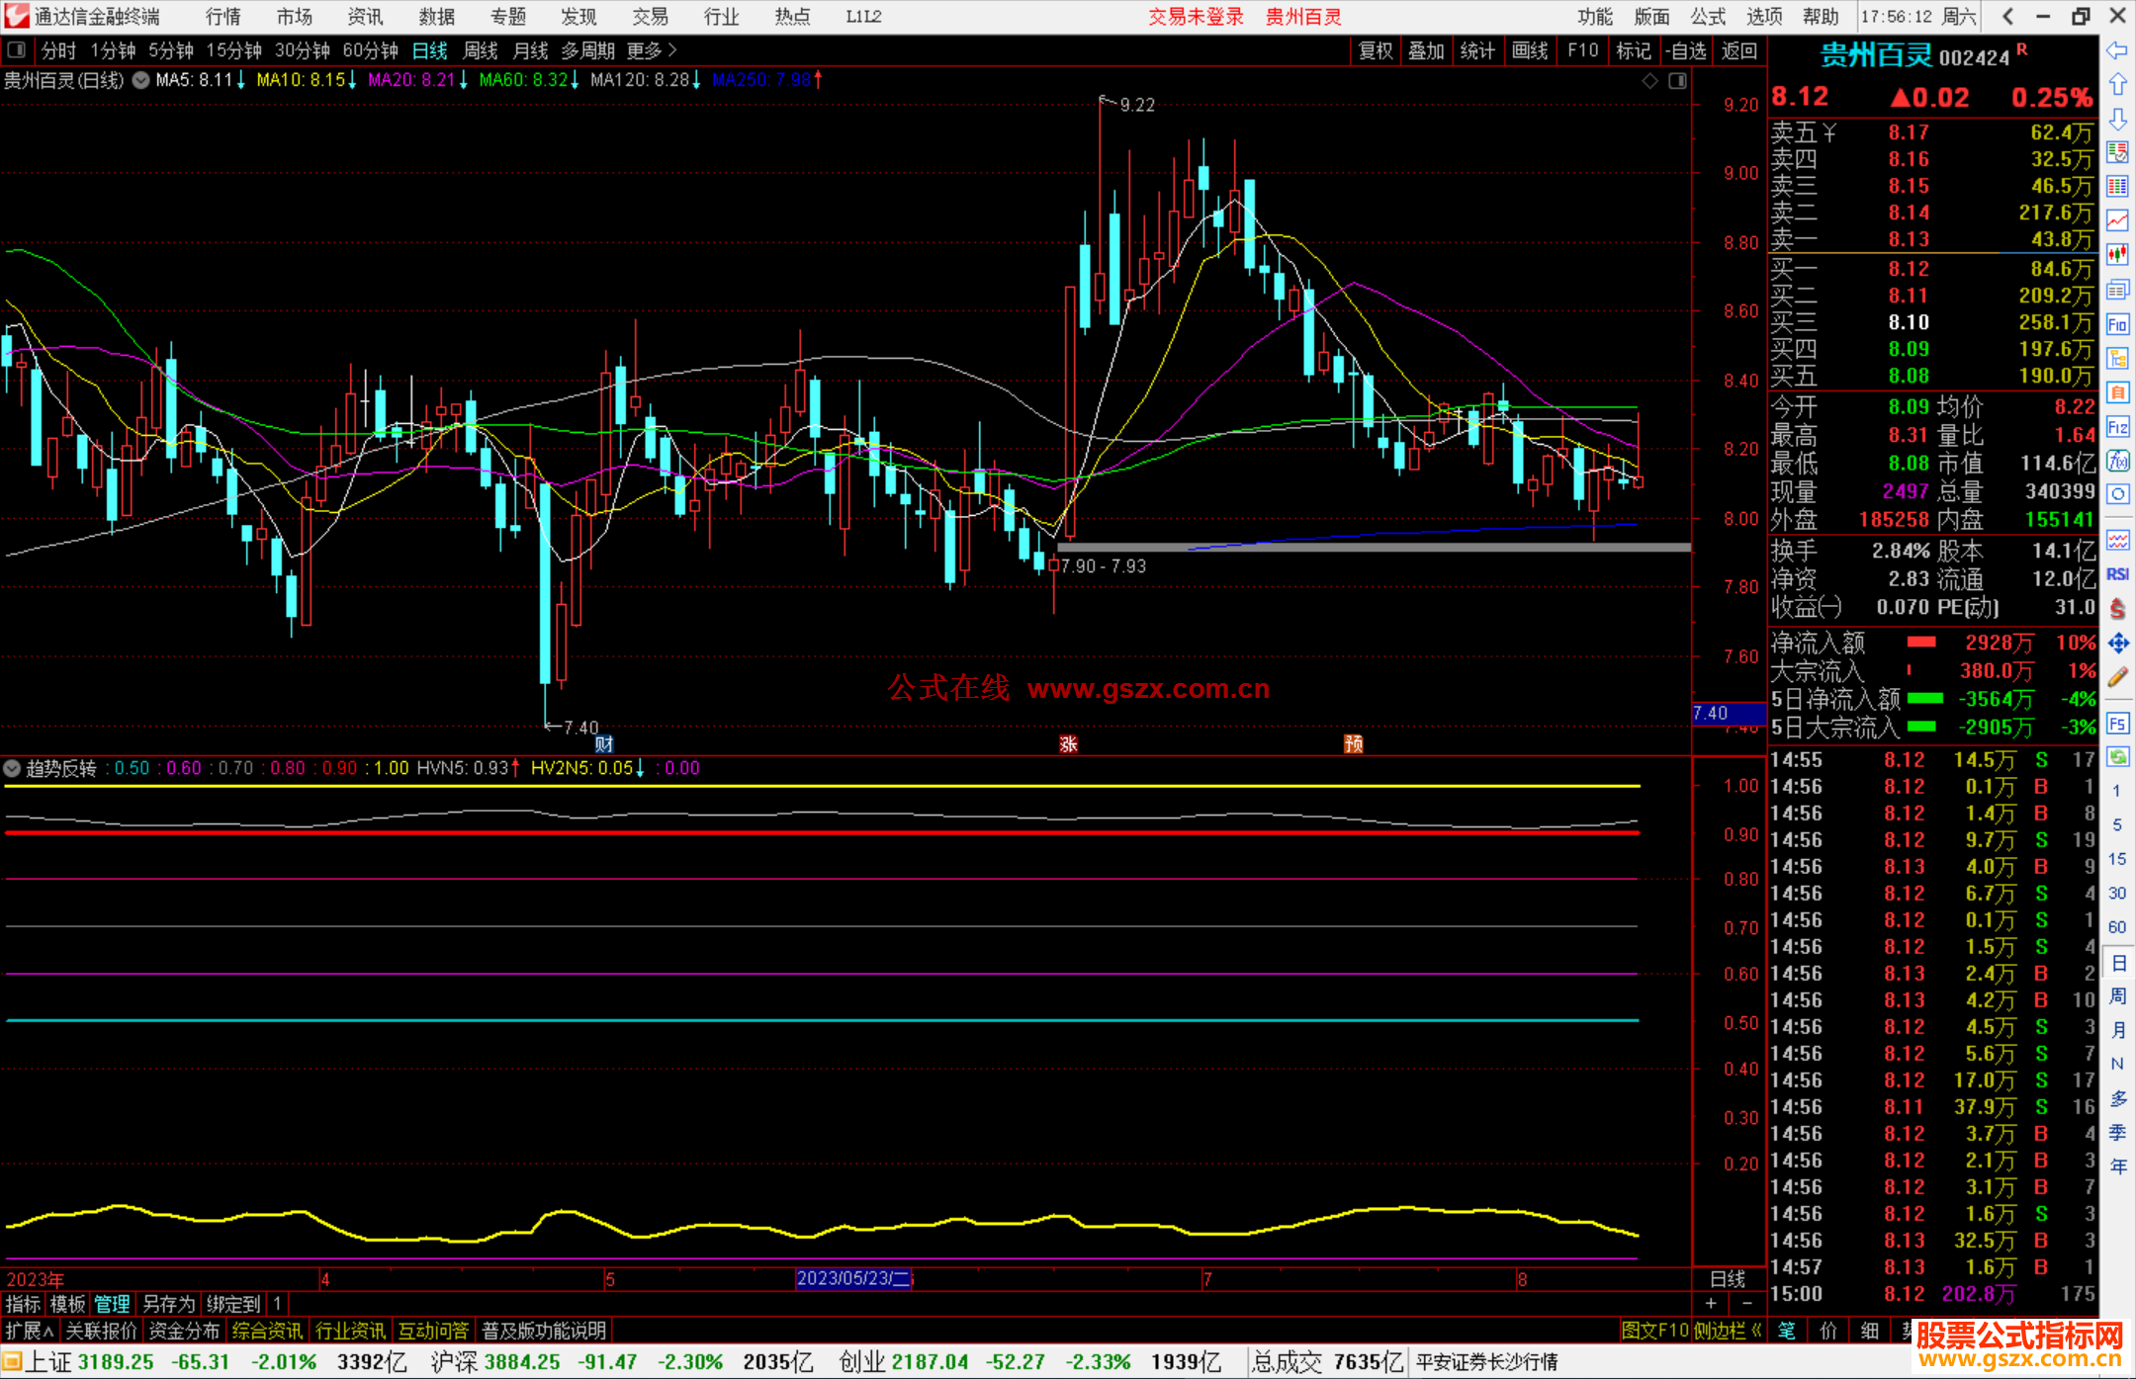This screenshot has width=2136, height=1379.
Task: Click the four-way move arrows icon
Action: pyautogui.click(x=2117, y=644)
